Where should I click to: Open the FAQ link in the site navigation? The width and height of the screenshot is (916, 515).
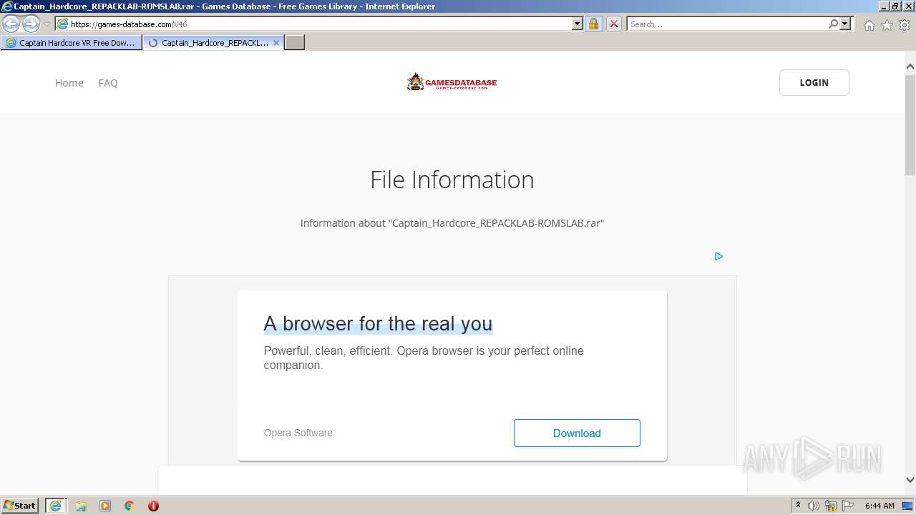[108, 83]
